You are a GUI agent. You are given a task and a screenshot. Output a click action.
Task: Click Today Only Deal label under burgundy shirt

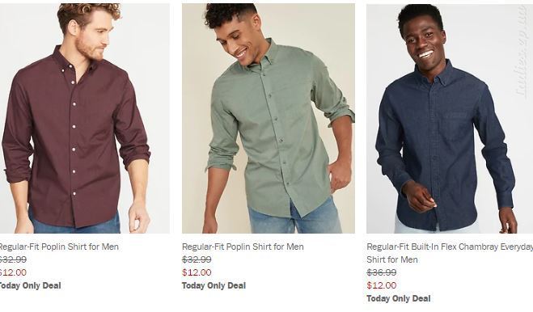coord(30,285)
